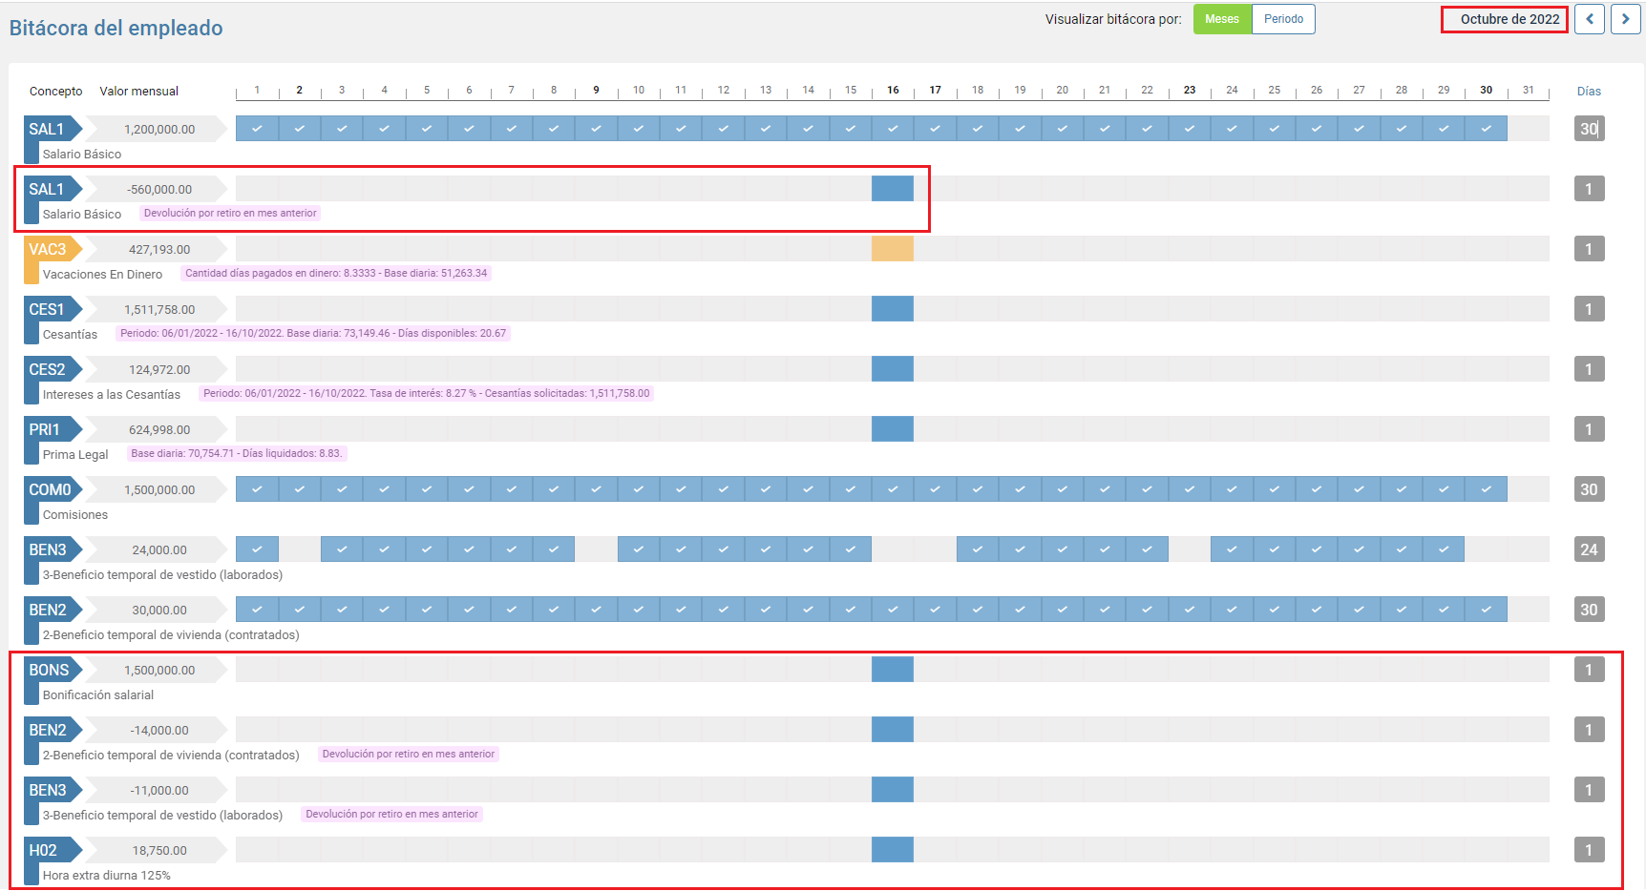1646x891 pixels.
Task: Click day 16 blue block in SAL1 -560,000.00 row
Action: pos(893,189)
